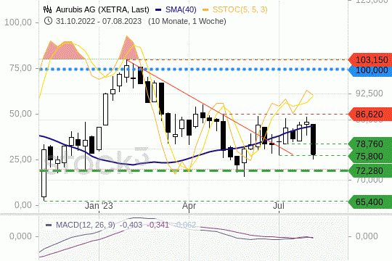Click the 92,500 price axis value
Screen dimensions: 392x261
click(x=369, y=94)
